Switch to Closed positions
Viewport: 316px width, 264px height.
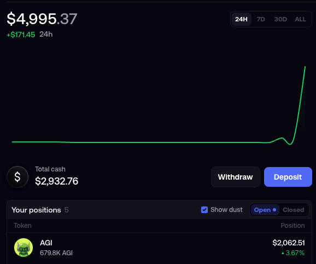294,210
